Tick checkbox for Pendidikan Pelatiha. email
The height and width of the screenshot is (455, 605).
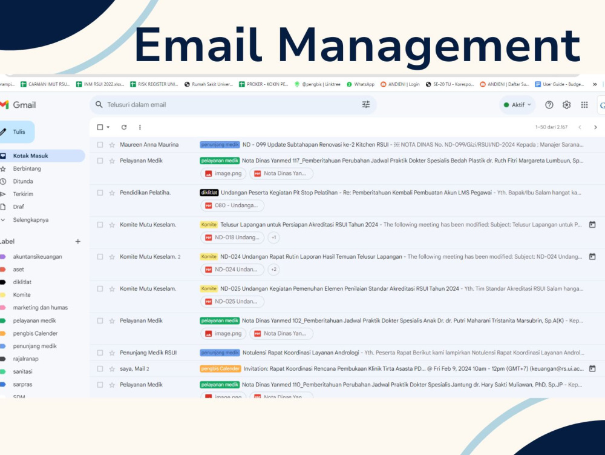pyautogui.click(x=100, y=193)
